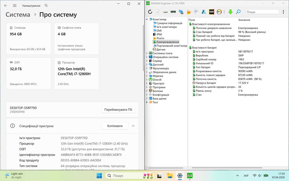Click the battery tray icon

(266, 176)
